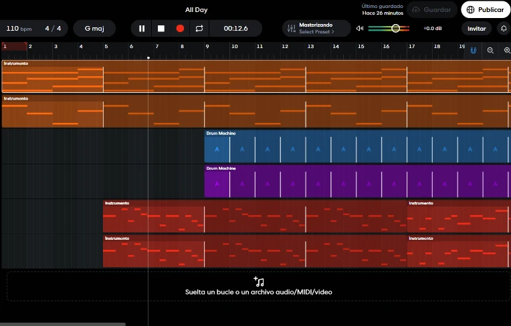Viewport: 511px width, 326px height.
Task: Click bar 9 on the timeline ruler
Action: [x=207, y=47]
